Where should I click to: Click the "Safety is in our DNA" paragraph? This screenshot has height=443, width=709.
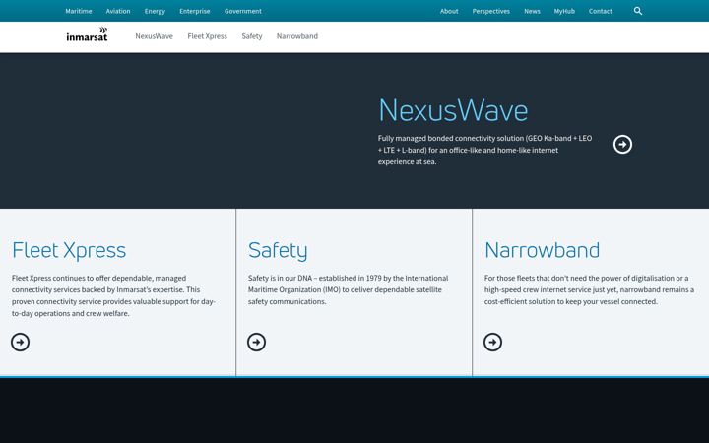(349, 289)
